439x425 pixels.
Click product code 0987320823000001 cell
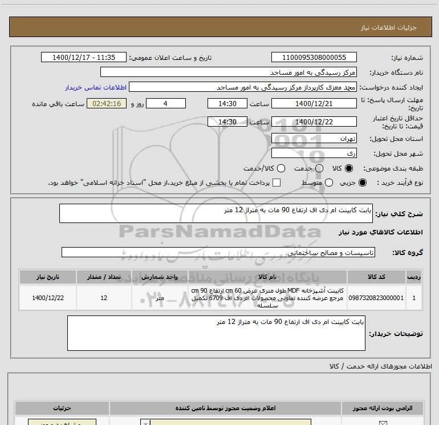pyautogui.click(x=376, y=298)
